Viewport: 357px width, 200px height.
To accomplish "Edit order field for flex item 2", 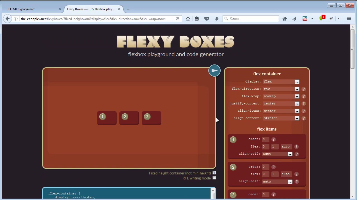I will (x=266, y=167).
